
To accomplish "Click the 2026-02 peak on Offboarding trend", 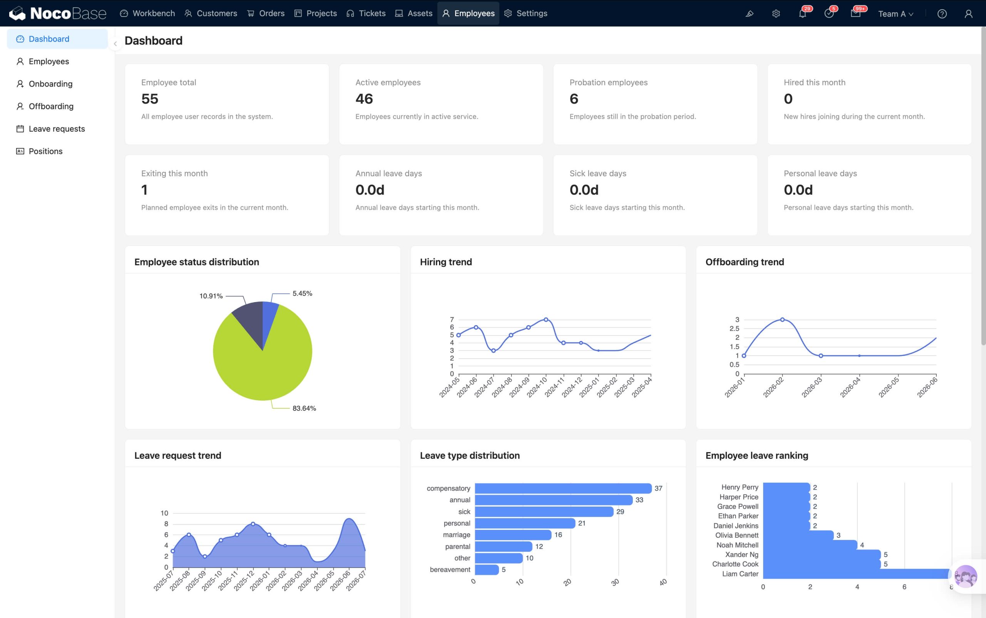I will (782, 320).
